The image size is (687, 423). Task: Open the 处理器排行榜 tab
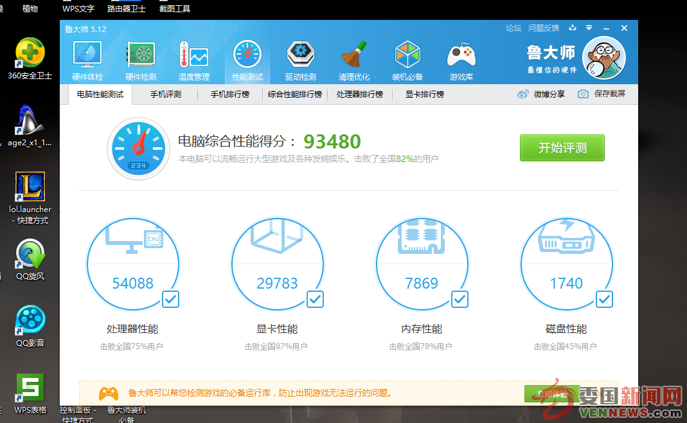(360, 94)
